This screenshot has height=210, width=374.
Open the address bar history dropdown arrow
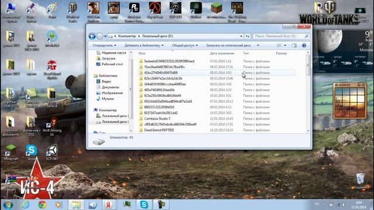(241, 36)
